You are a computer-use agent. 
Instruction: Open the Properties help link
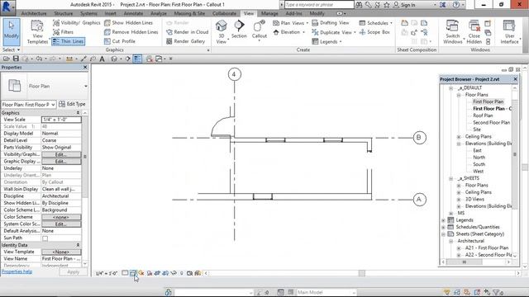(17, 271)
